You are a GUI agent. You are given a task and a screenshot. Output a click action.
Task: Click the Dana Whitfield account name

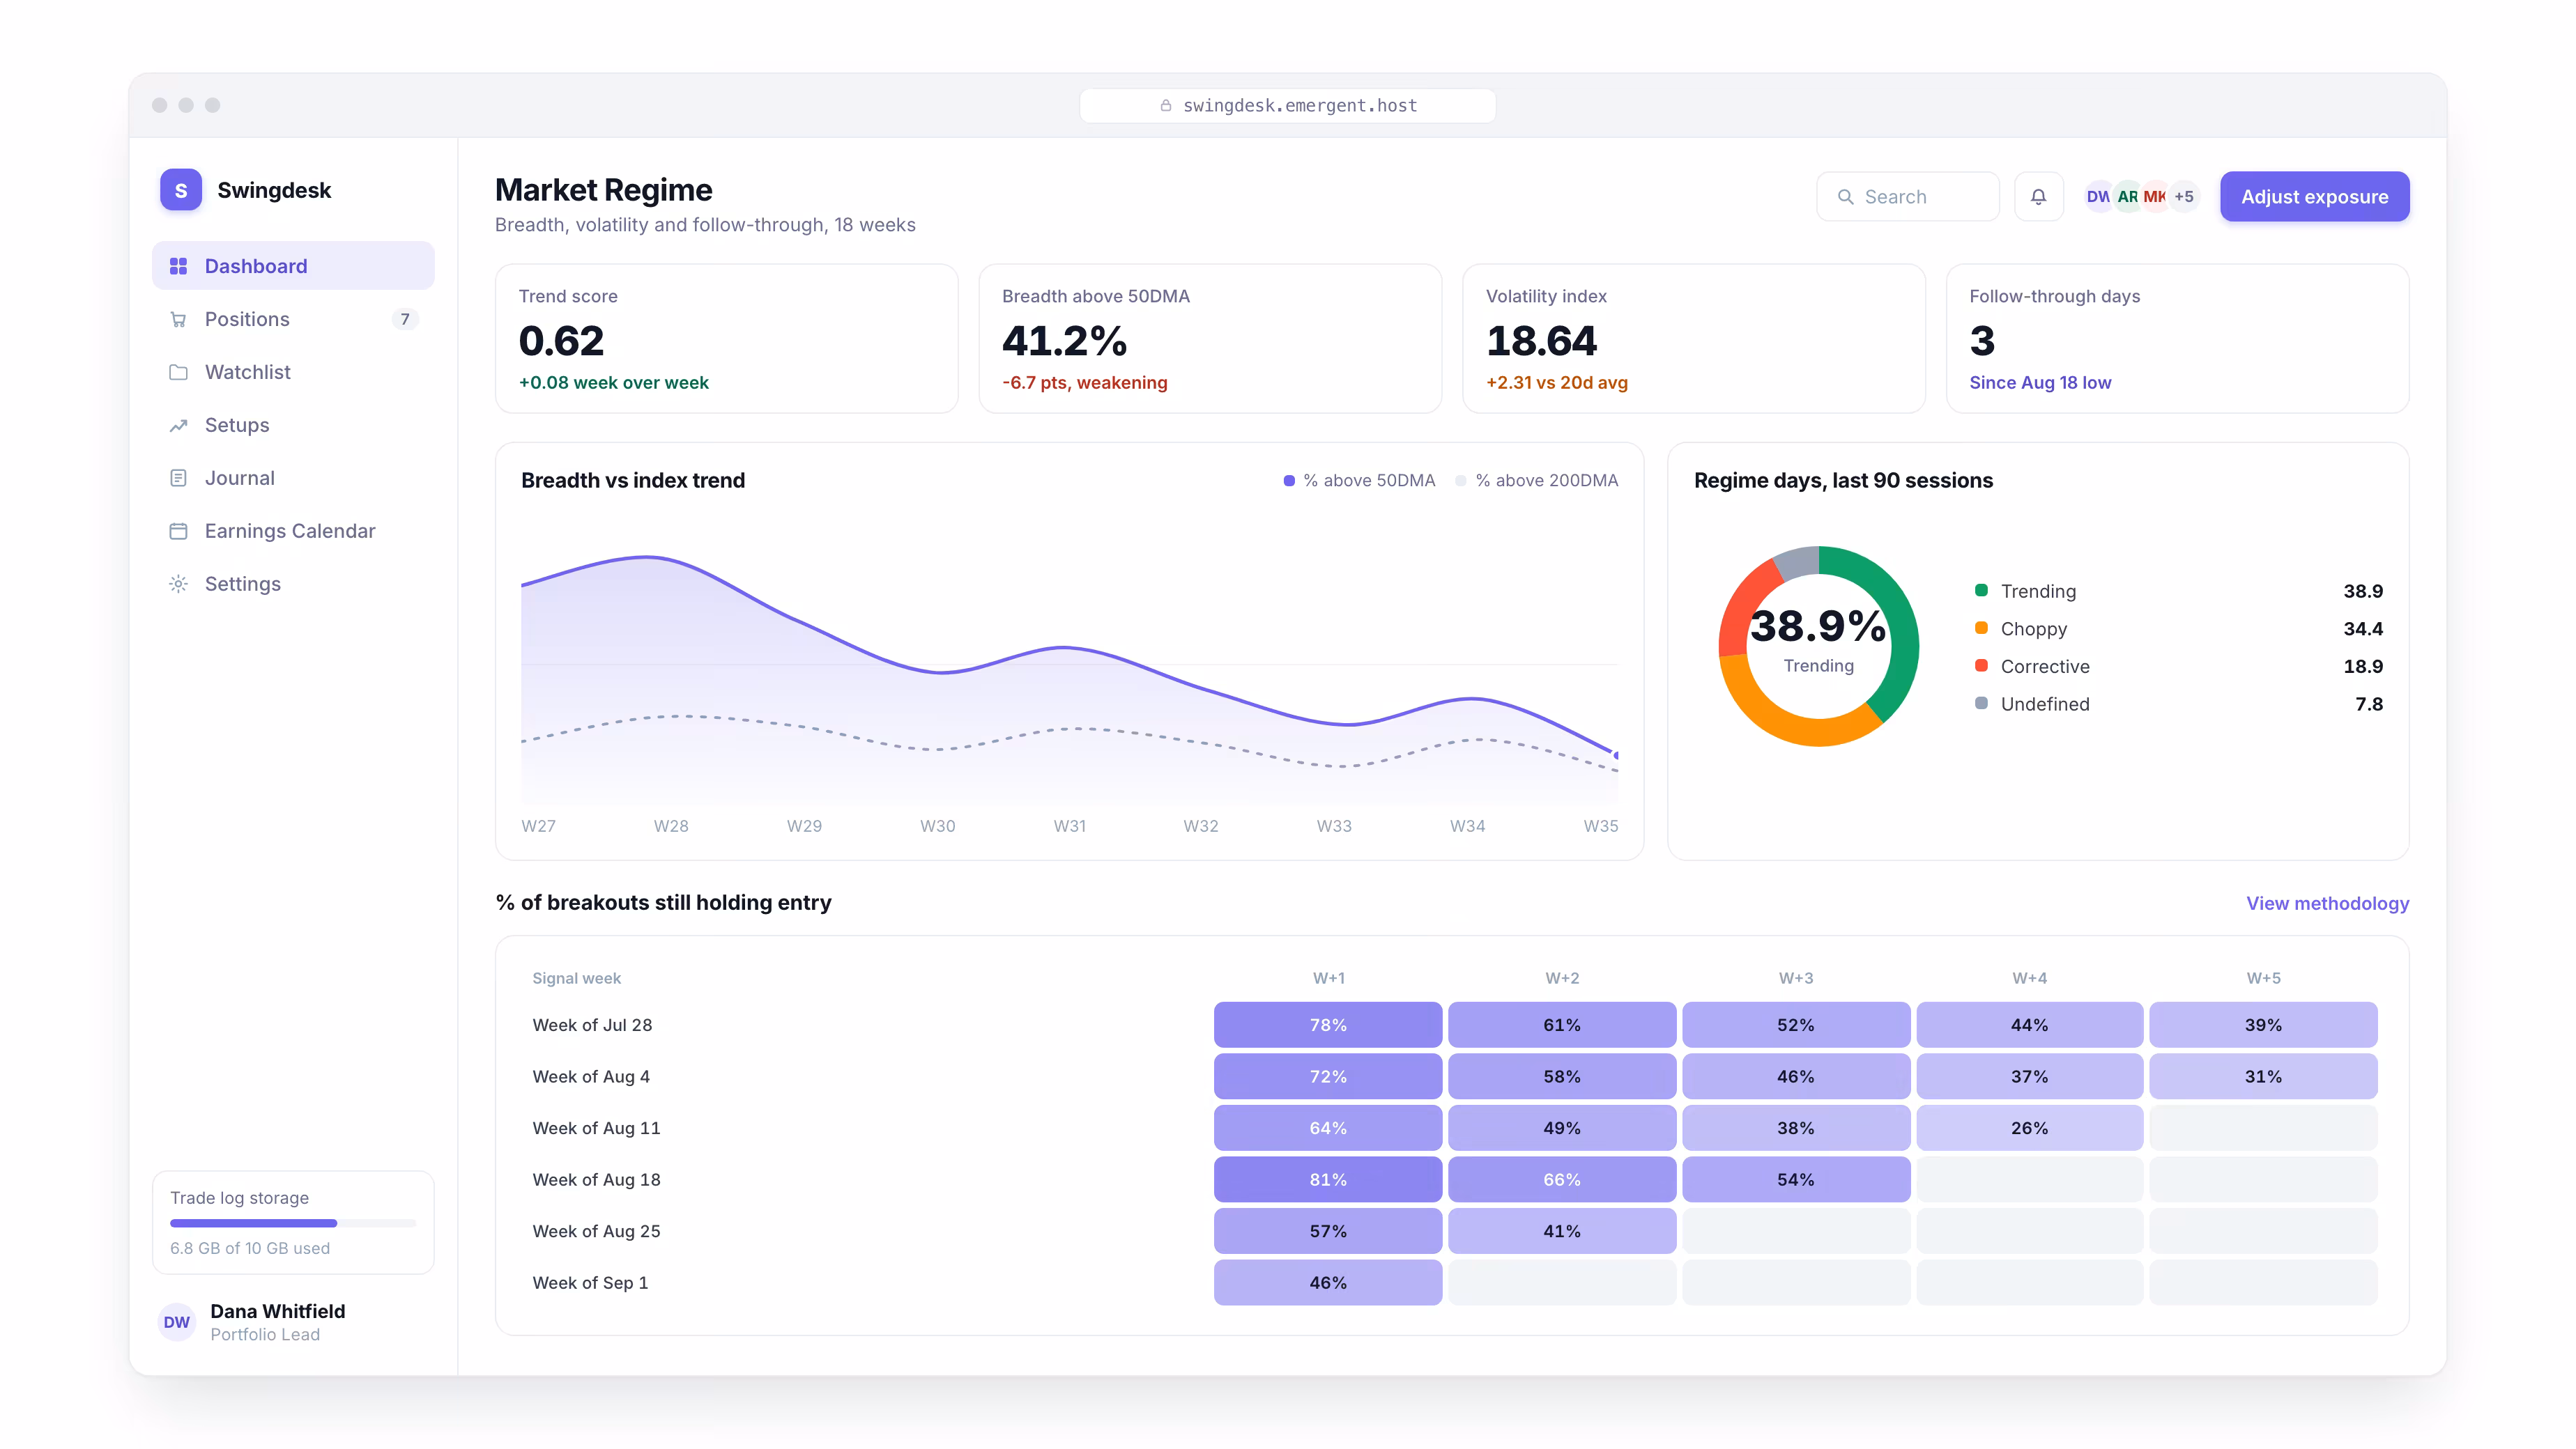tap(278, 1311)
